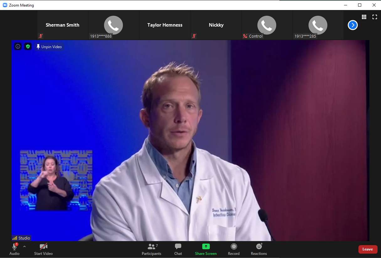Click the green encryption shield icon
This screenshot has height=258, width=381.
(x=28, y=47)
